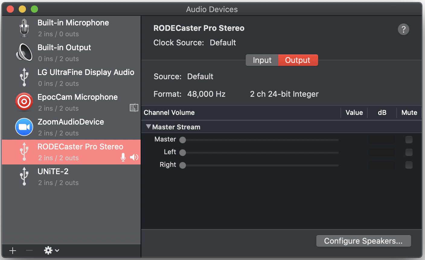Open the help question mark button
Screen dimensions: 425x260
tap(403, 29)
